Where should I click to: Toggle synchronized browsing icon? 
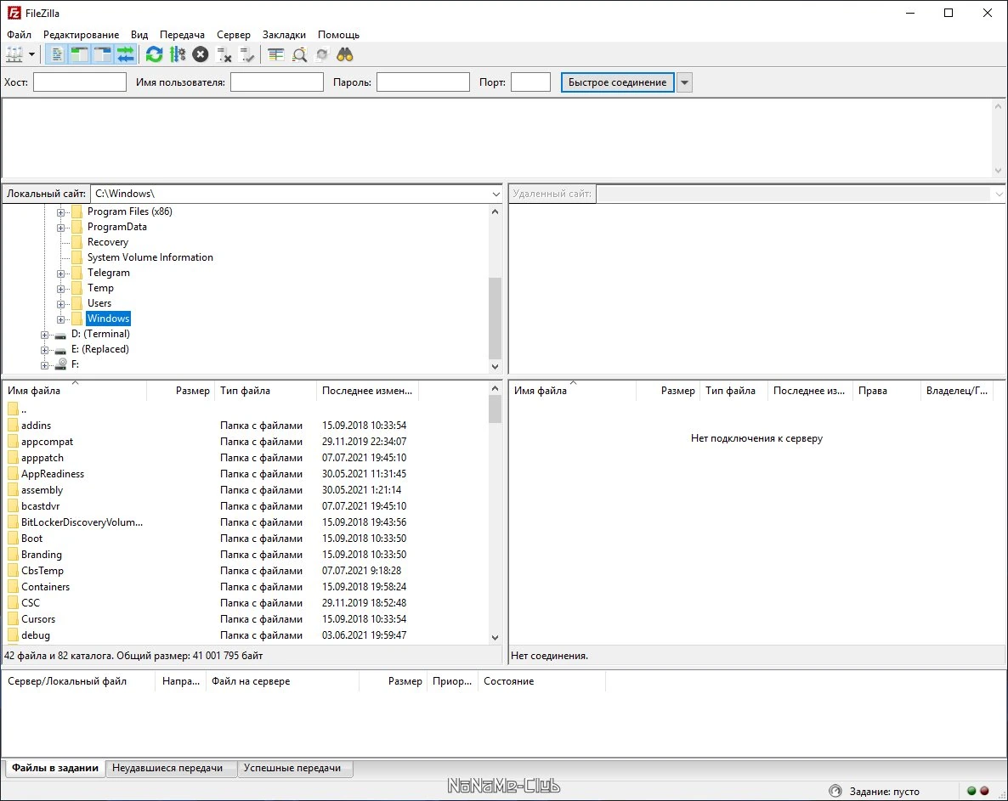(x=322, y=54)
